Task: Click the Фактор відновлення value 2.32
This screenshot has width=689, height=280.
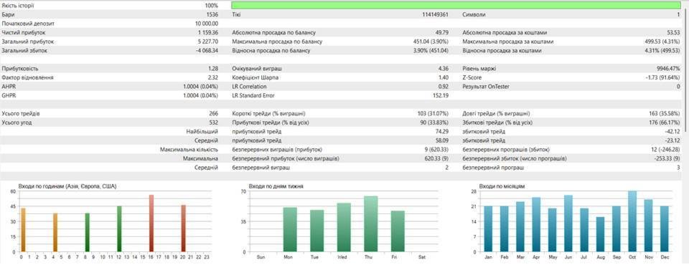Action: click(x=213, y=77)
